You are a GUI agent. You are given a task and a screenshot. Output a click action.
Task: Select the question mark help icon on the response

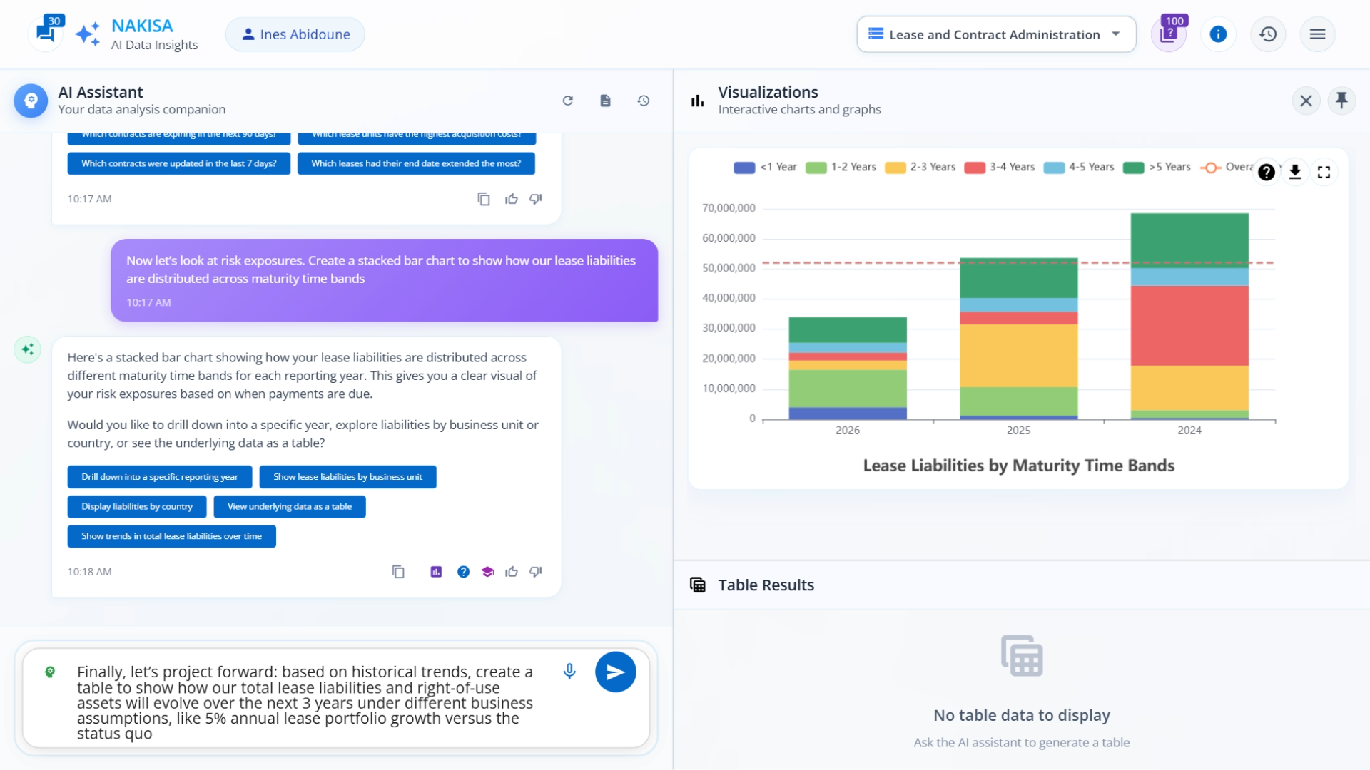[x=464, y=571]
